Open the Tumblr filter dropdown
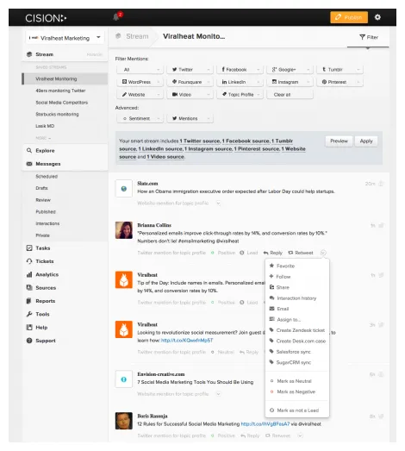This screenshot has width=405, height=451. pos(340,70)
